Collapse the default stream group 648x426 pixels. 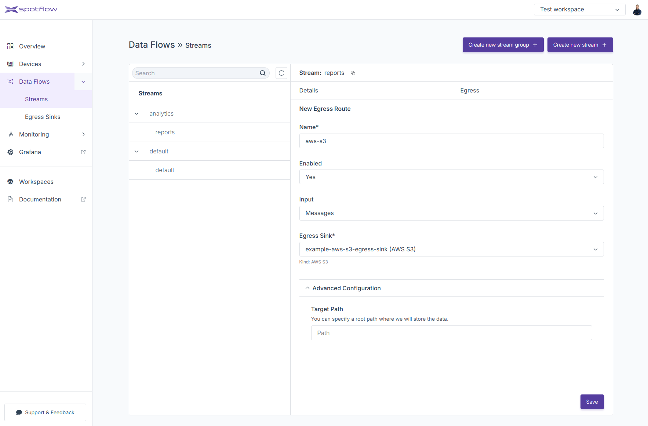[x=136, y=151]
